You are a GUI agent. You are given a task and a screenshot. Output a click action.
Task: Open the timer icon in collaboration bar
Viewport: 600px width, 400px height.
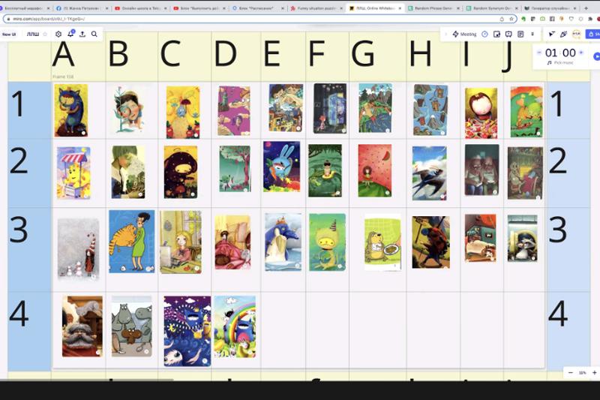tap(484, 34)
